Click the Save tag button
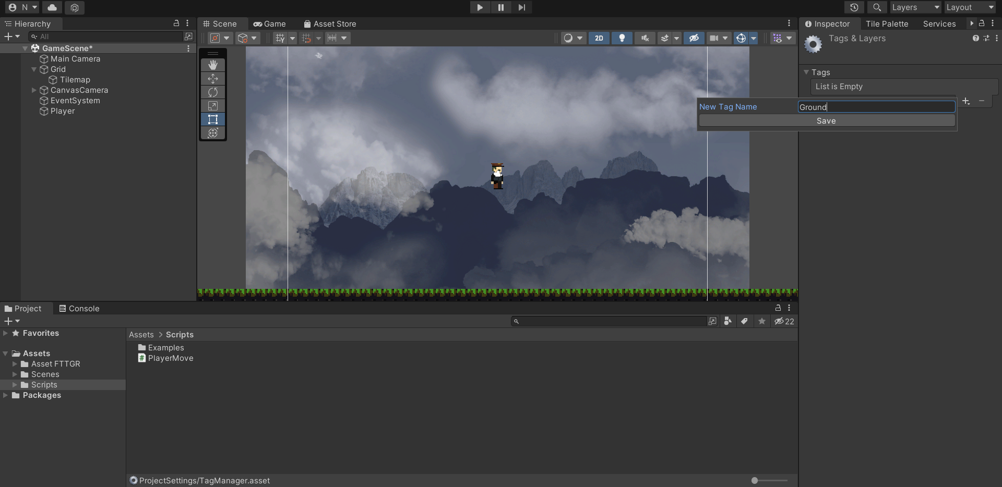 point(827,121)
